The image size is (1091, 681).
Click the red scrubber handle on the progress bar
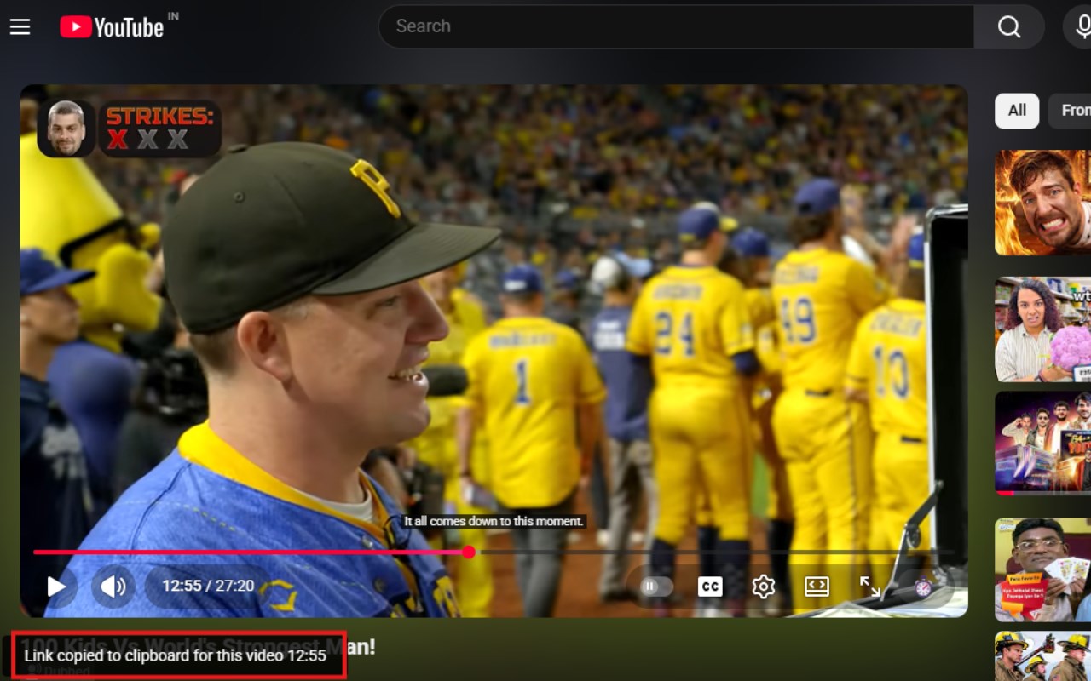469,552
